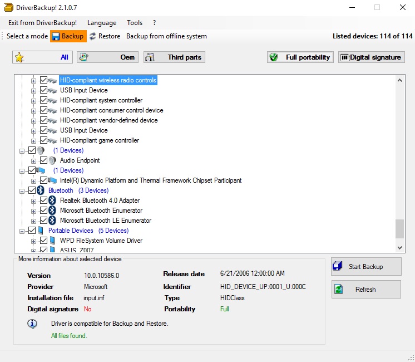Uncheck Realtek Bluetooth 4.0 Adapter checkbox
Viewport: 415px width, 362px height.
point(44,200)
